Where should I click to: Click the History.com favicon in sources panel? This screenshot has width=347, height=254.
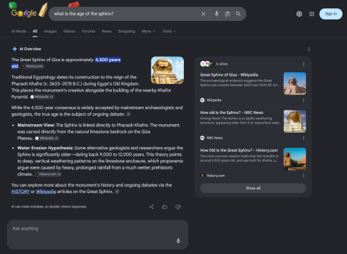[x=202, y=176]
